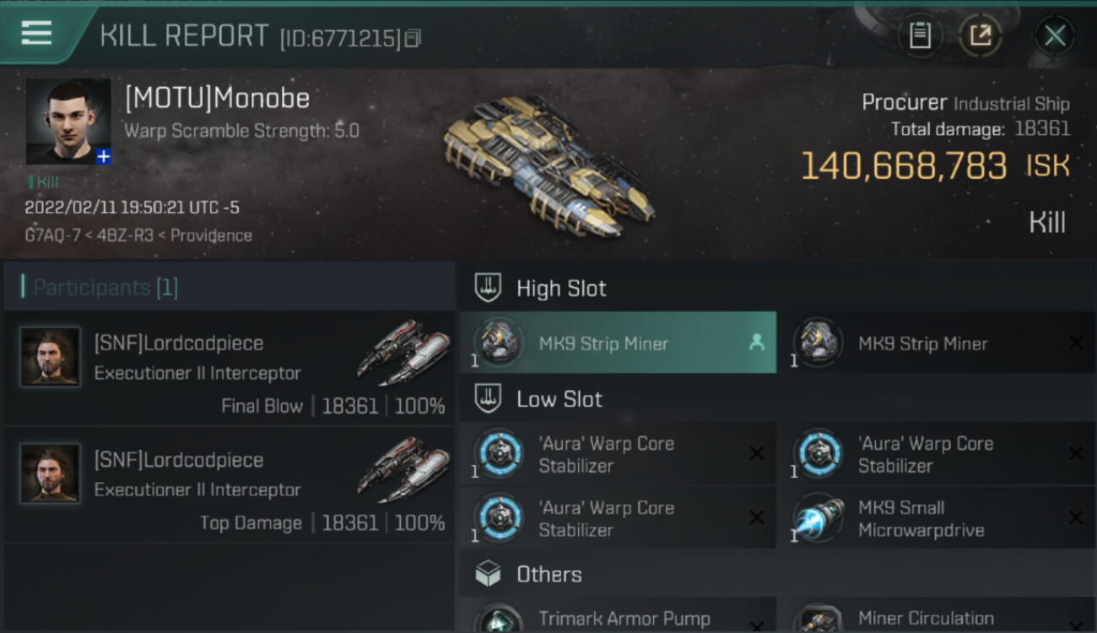Viewport: 1097px width, 633px height.
Task: Select the Top Damage Lordcodpiece entry
Action: [229, 485]
